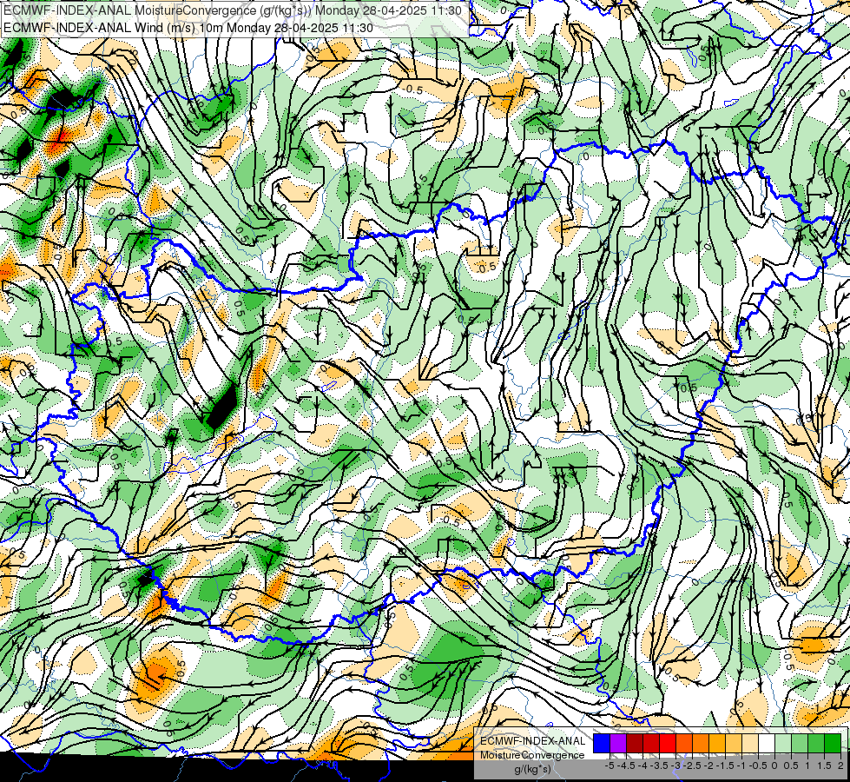The height and width of the screenshot is (782, 850).
Task: Pick the medium green swatch between 1 and 1.5
Action: click(x=816, y=743)
